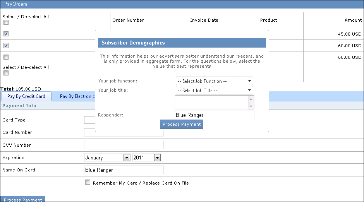Click the bottom Process Payment button

tap(23, 199)
